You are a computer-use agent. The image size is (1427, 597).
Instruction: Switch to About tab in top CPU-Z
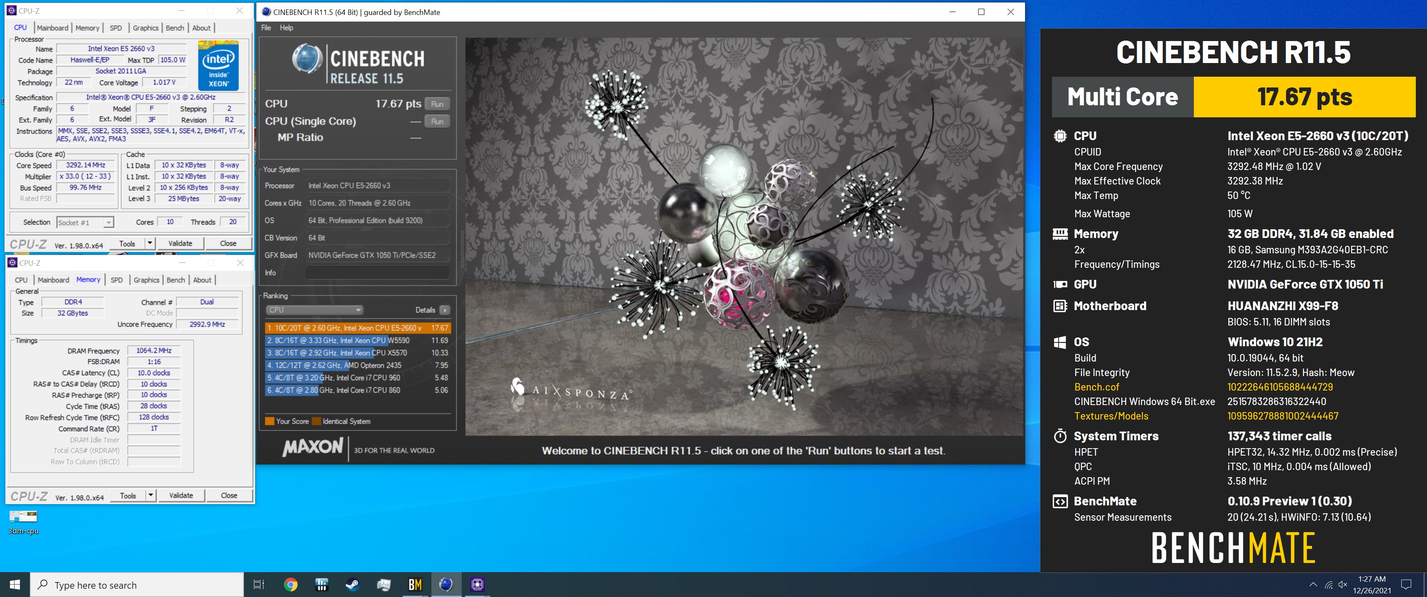(201, 28)
